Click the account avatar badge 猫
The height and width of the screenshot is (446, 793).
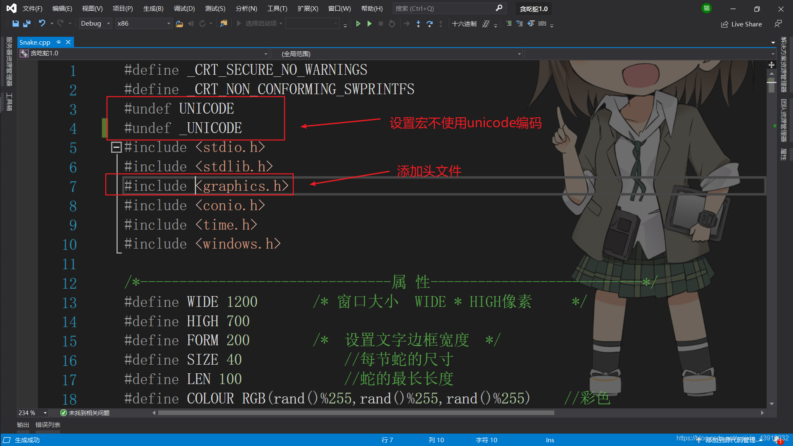pyautogui.click(x=707, y=8)
